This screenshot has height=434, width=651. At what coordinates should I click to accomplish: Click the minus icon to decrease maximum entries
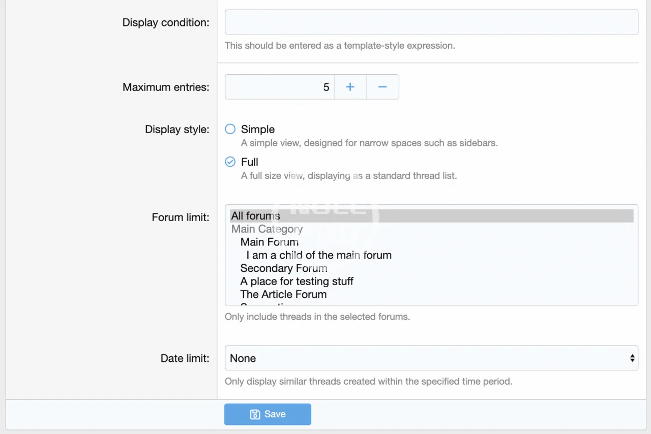[x=382, y=87]
